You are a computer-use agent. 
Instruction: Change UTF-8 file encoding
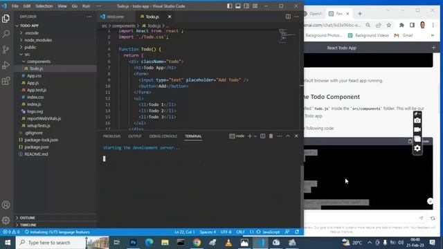pyautogui.click(x=226, y=232)
